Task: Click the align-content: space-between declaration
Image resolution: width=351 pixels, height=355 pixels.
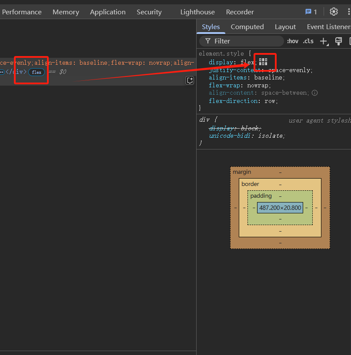Action: coord(259,93)
